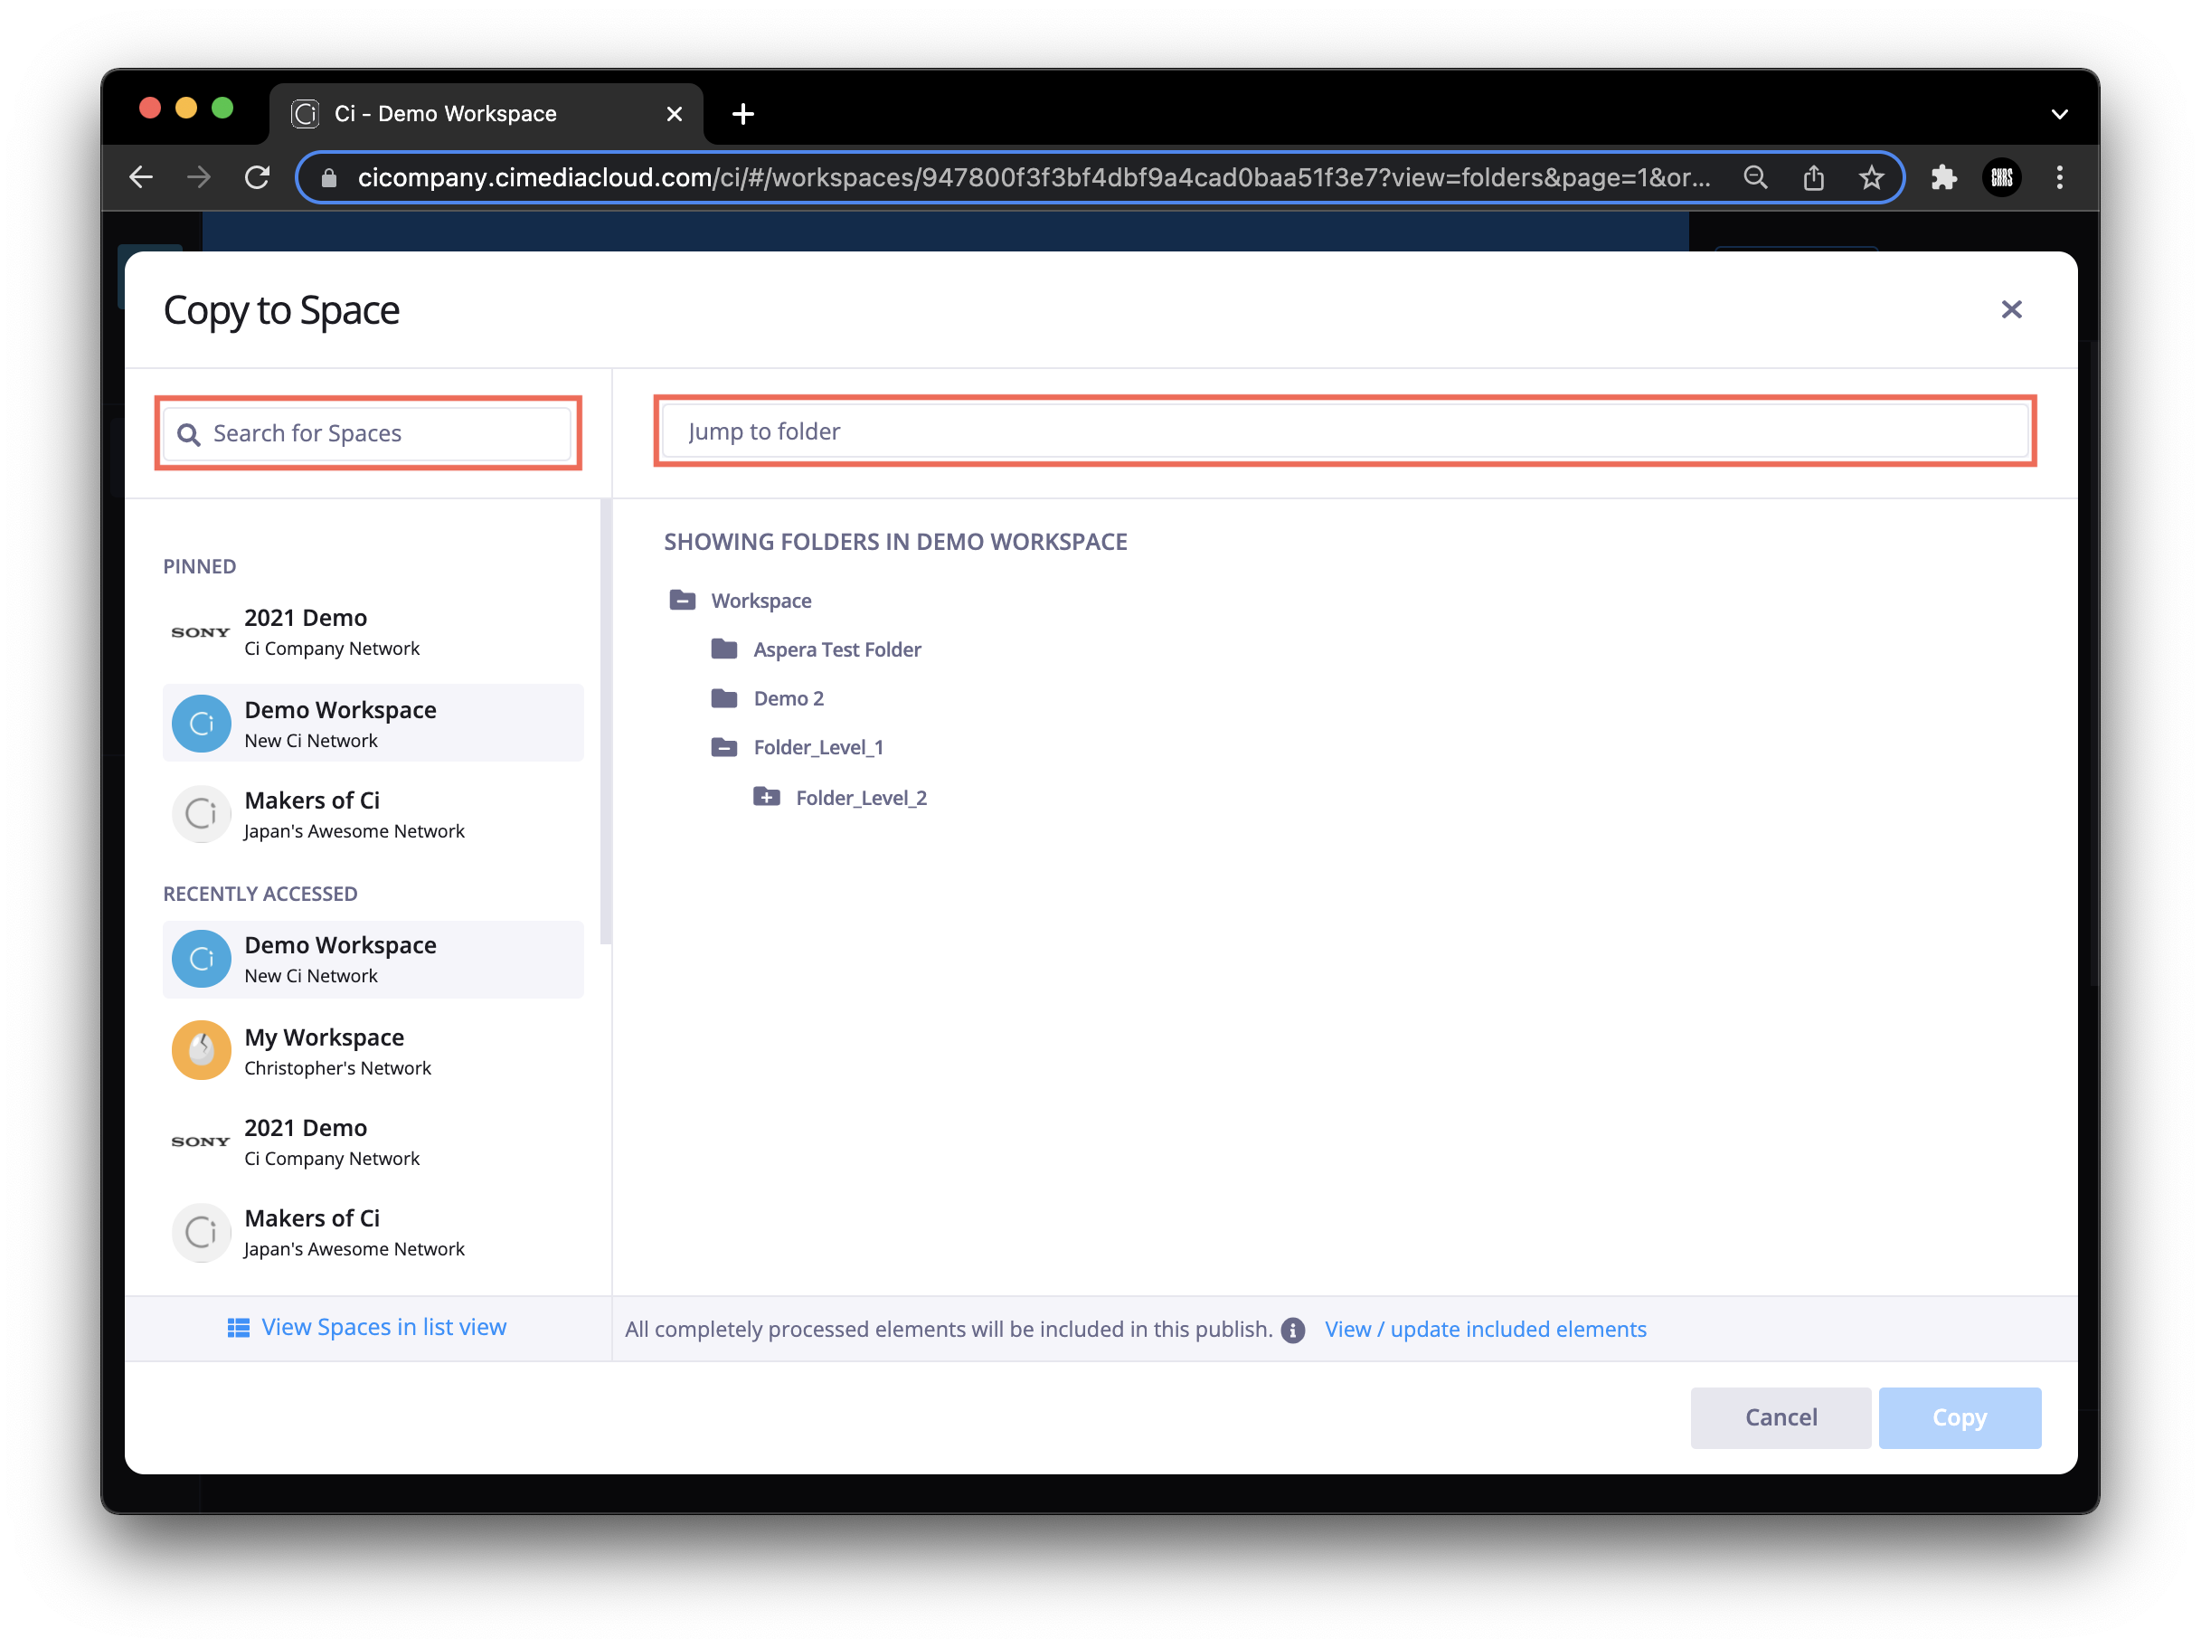Select the Demo 2 folder
Image resolution: width=2201 pixels, height=1648 pixels.
788,697
